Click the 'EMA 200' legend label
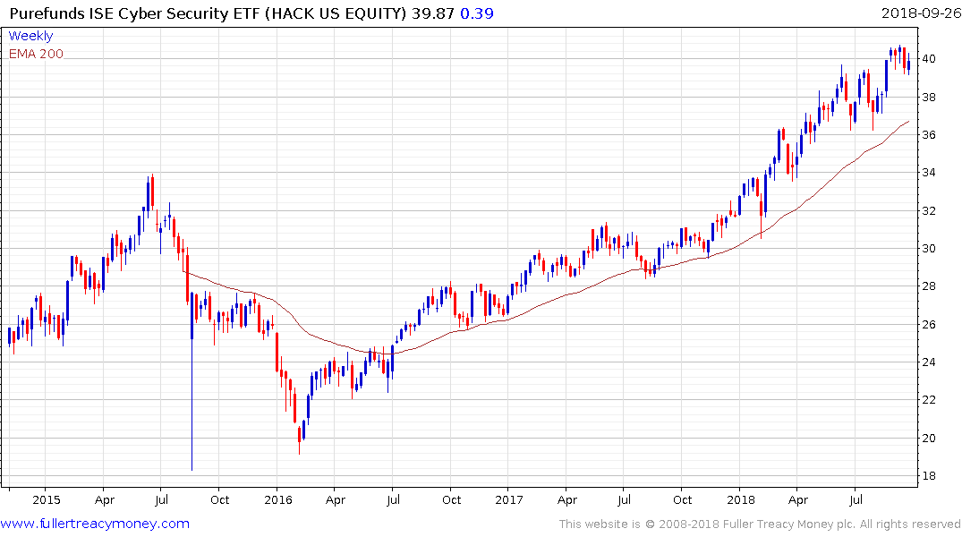Screen dimensions: 962x537 36,54
